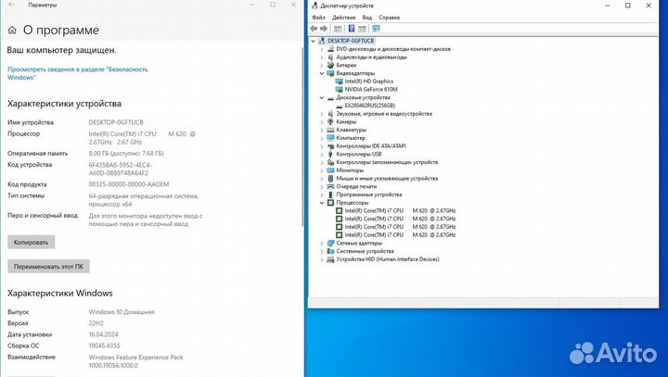The image size is (668, 377).
Task: Click the Батареи category icon
Action: 330,65
